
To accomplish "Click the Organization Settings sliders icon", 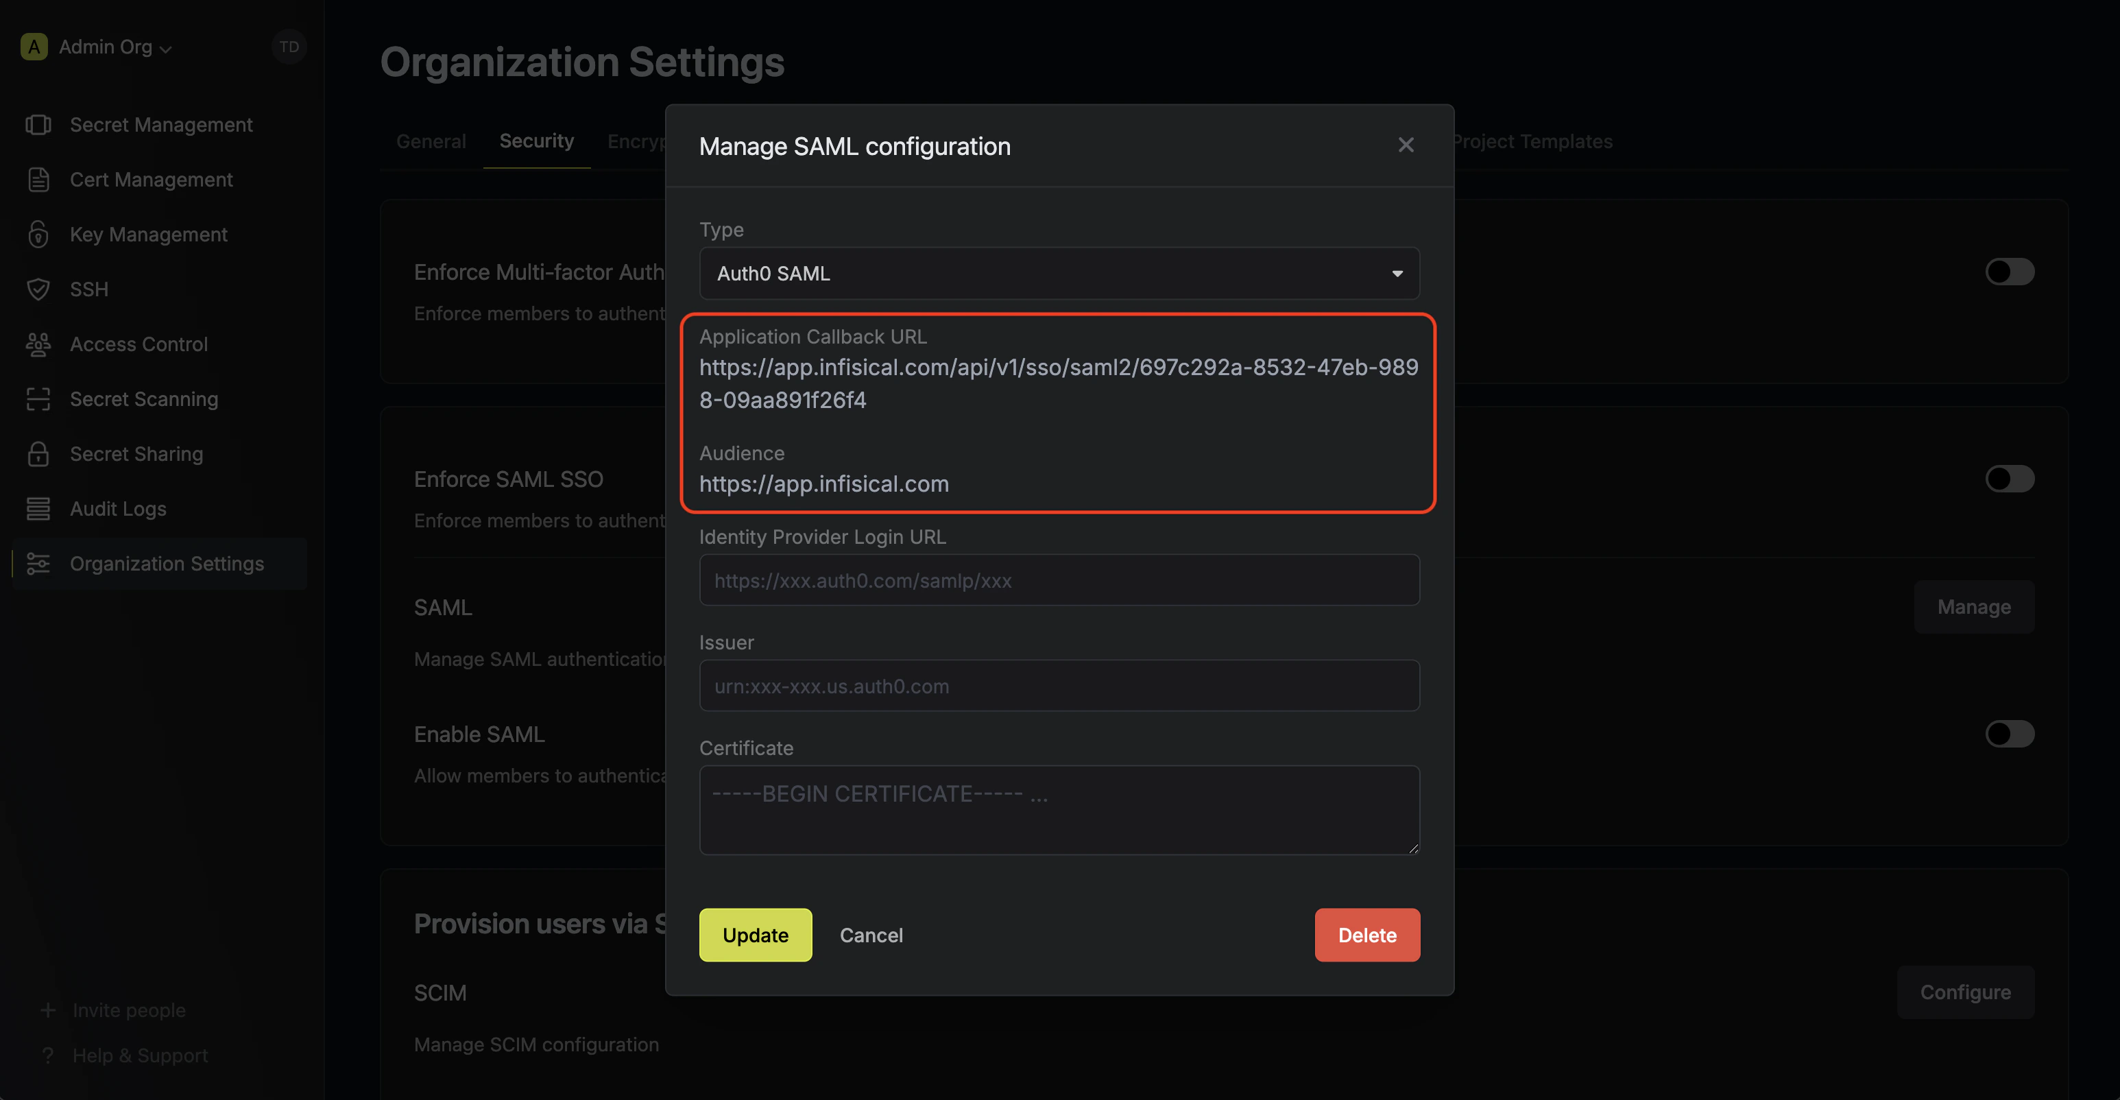I will (x=38, y=564).
